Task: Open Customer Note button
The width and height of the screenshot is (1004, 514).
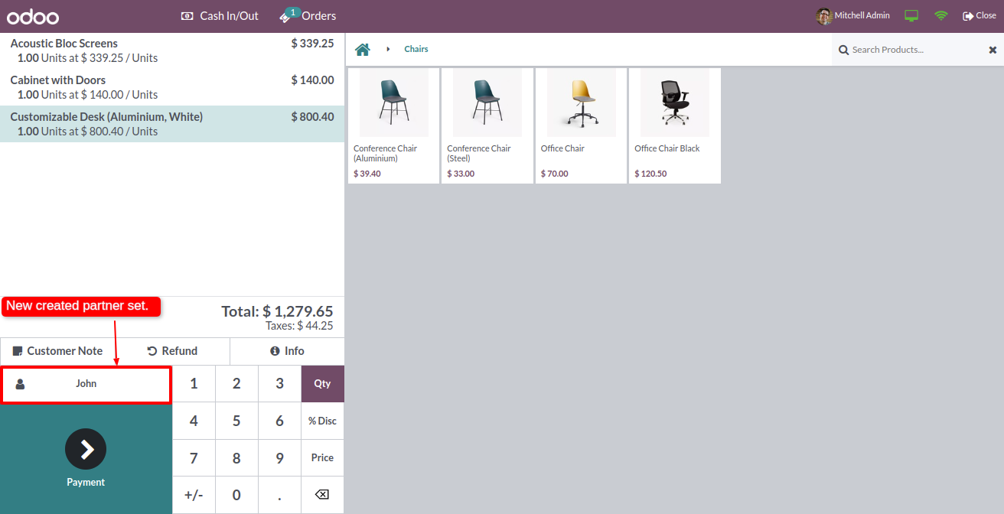Action: click(57, 351)
